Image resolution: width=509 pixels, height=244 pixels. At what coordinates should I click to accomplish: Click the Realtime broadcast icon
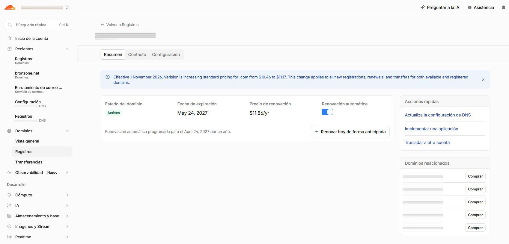click(x=9, y=237)
